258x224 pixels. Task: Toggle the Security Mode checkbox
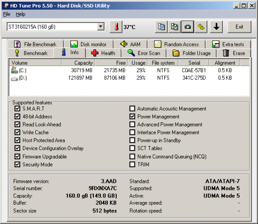coord(17,164)
